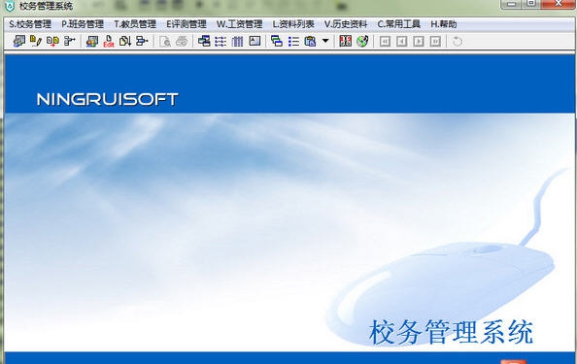Go to the last record button
The image size is (577, 364).
pyautogui.click(x=435, y=41)
